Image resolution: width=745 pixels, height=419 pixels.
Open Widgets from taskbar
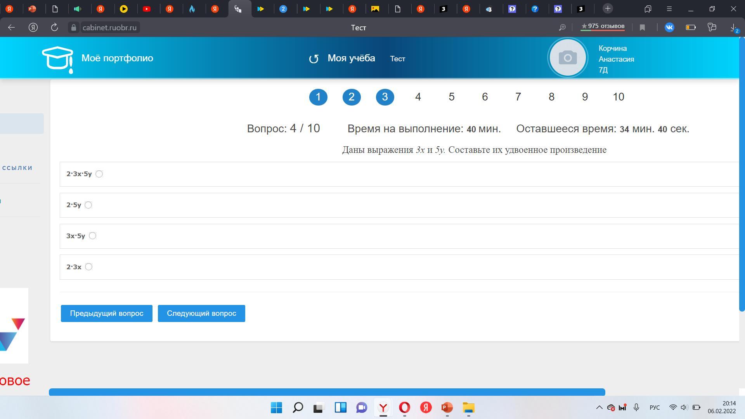tap(340, 408)
